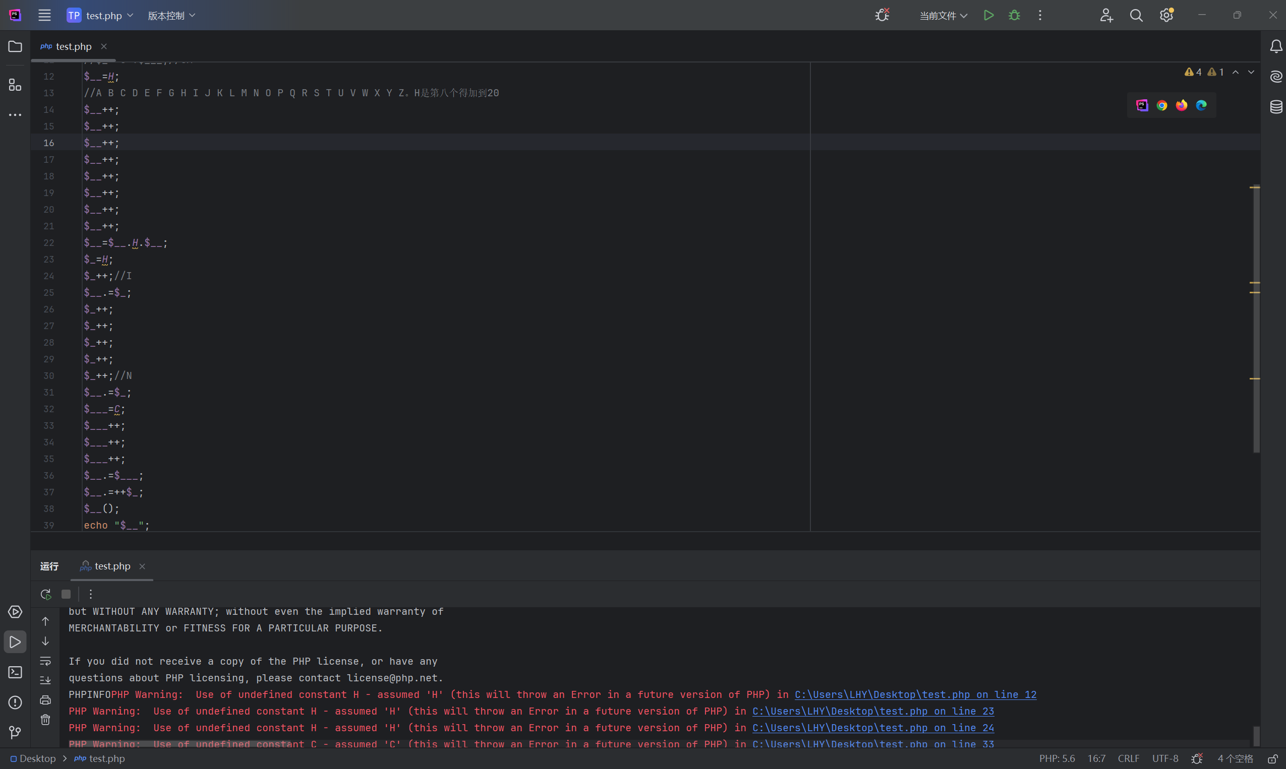Viewport: 1286px width, 769px height.
Task: Click the CRLF line separator selector
Action: coord(1128,758)
